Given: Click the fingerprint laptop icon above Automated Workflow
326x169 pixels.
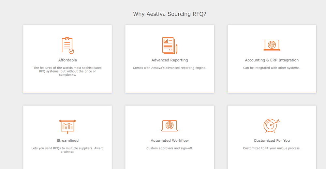Looking at the screenshot, I should coord(170,126).
